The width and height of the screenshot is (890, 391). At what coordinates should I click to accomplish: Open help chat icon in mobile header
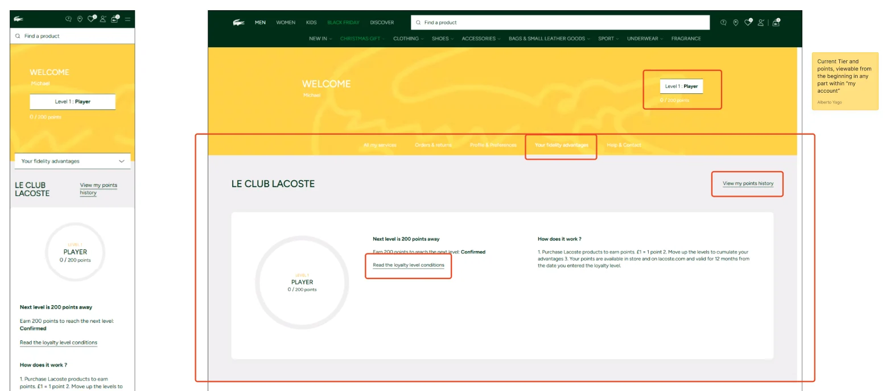pos(68,19)
